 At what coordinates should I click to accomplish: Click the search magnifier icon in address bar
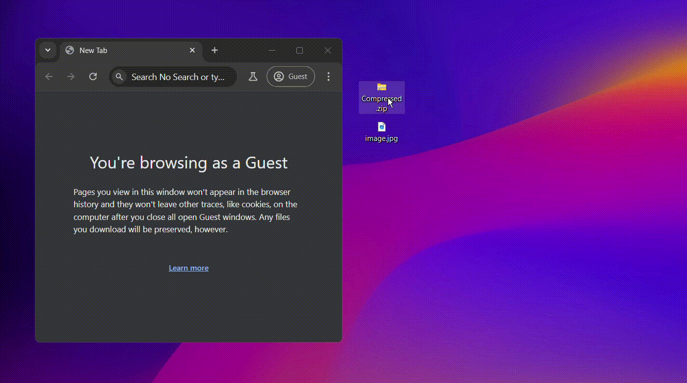[x=119, y=77]
